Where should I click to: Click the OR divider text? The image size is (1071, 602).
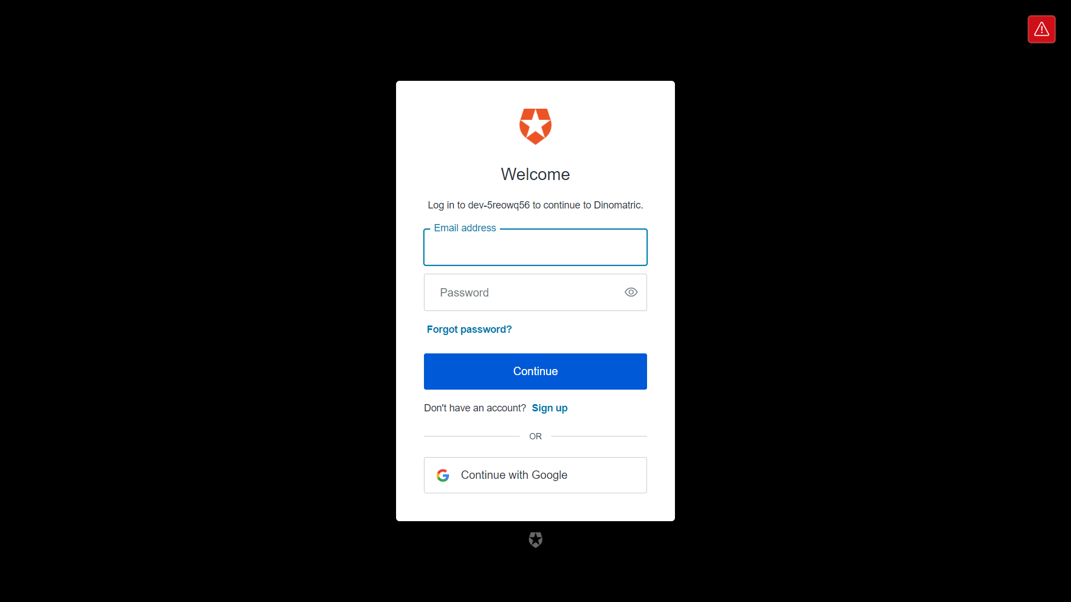coord(535,436)
